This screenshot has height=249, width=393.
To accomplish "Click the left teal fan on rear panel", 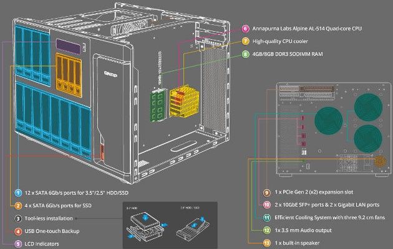I will click(x=329, y=121).
